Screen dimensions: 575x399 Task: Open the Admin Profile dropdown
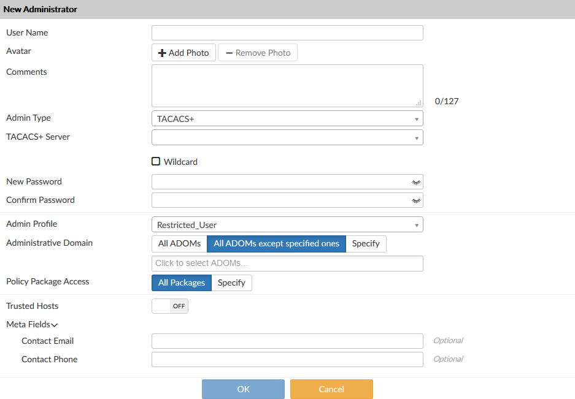tap(287, 225)
